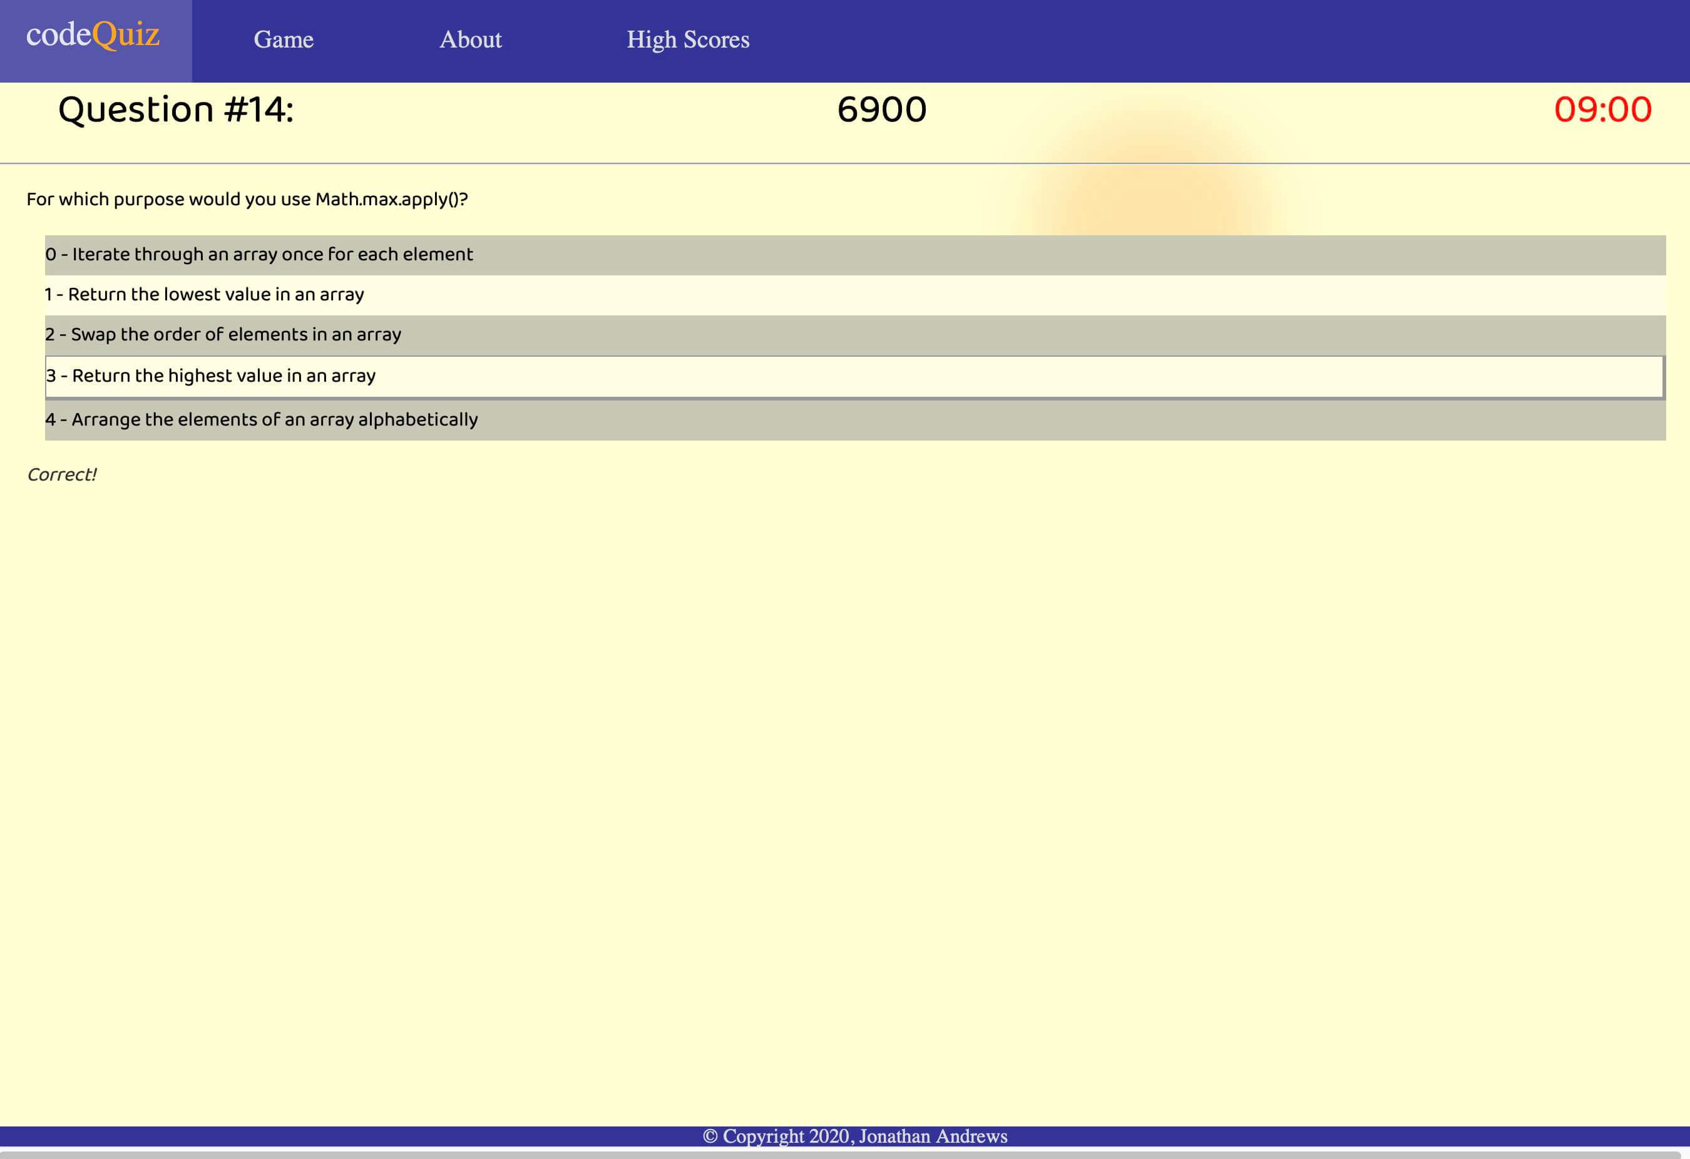Open the Game menu item
This screenshot has width=1690, height=1159.
[x=284, y=39]
